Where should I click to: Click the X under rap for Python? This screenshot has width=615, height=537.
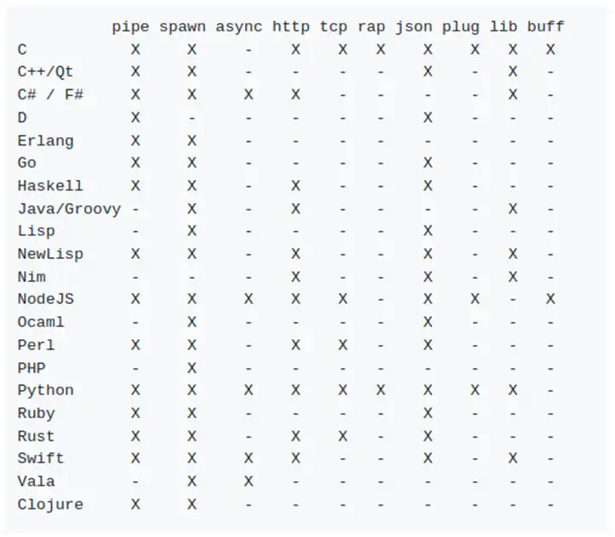380,391
